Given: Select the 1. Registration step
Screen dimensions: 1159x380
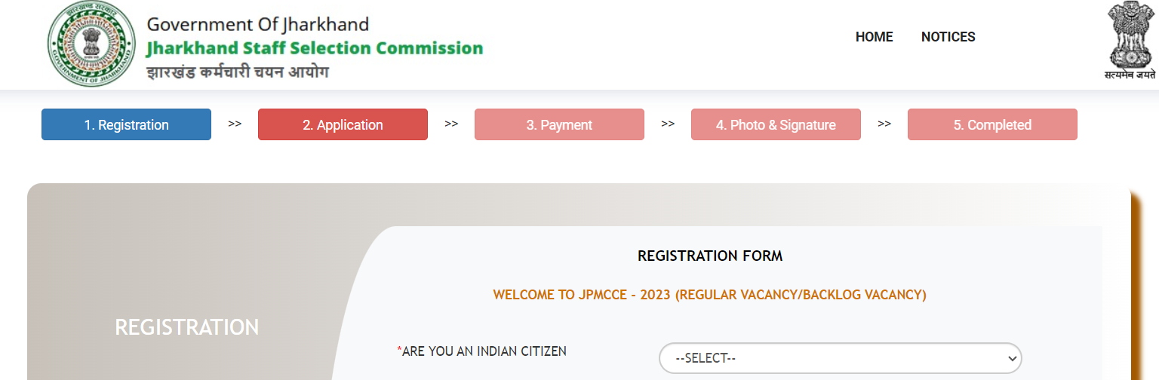Looking at the screenshot, I should tap(126, 125).
